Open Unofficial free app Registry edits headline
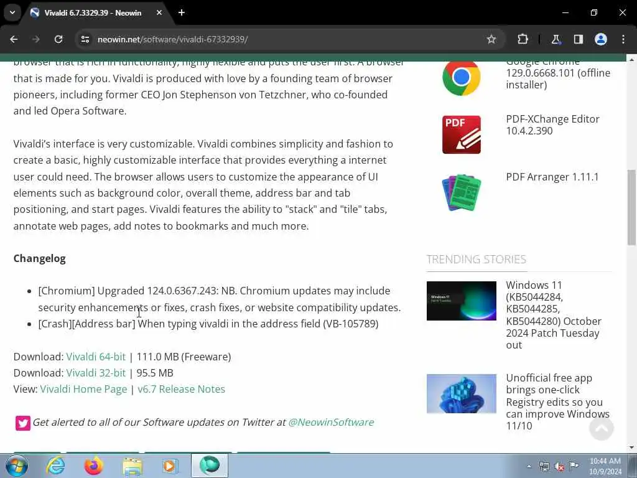 click(x=557, y=401)
